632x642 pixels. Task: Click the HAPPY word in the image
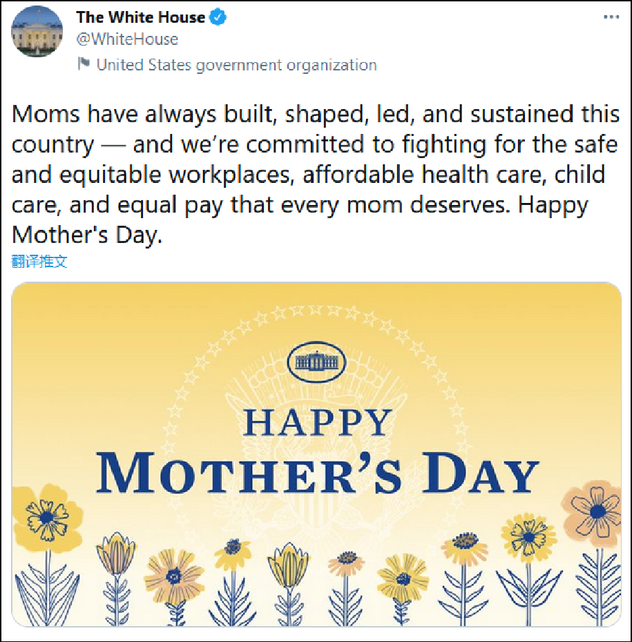[x=317, y=422]
